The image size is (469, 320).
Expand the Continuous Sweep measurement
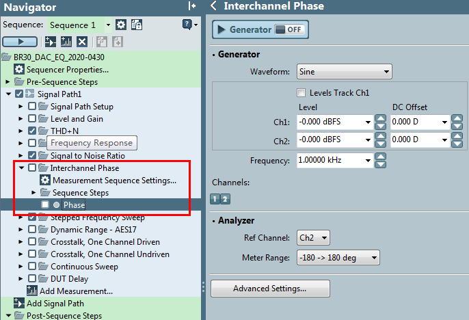tap(21, 266)
